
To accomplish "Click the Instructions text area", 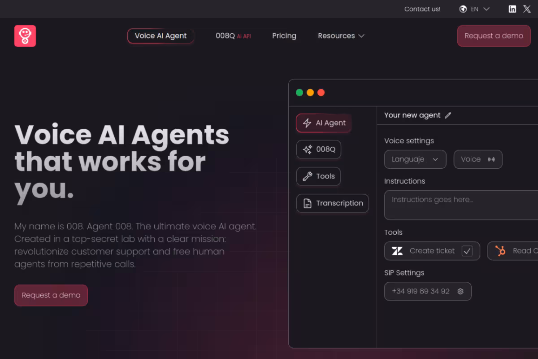I will click(x=461, y=205).
